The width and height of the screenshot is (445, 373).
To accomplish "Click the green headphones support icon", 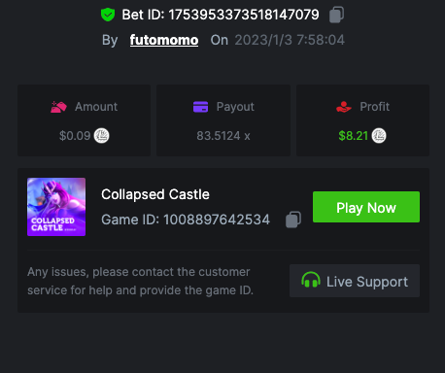I will point(311,280).
